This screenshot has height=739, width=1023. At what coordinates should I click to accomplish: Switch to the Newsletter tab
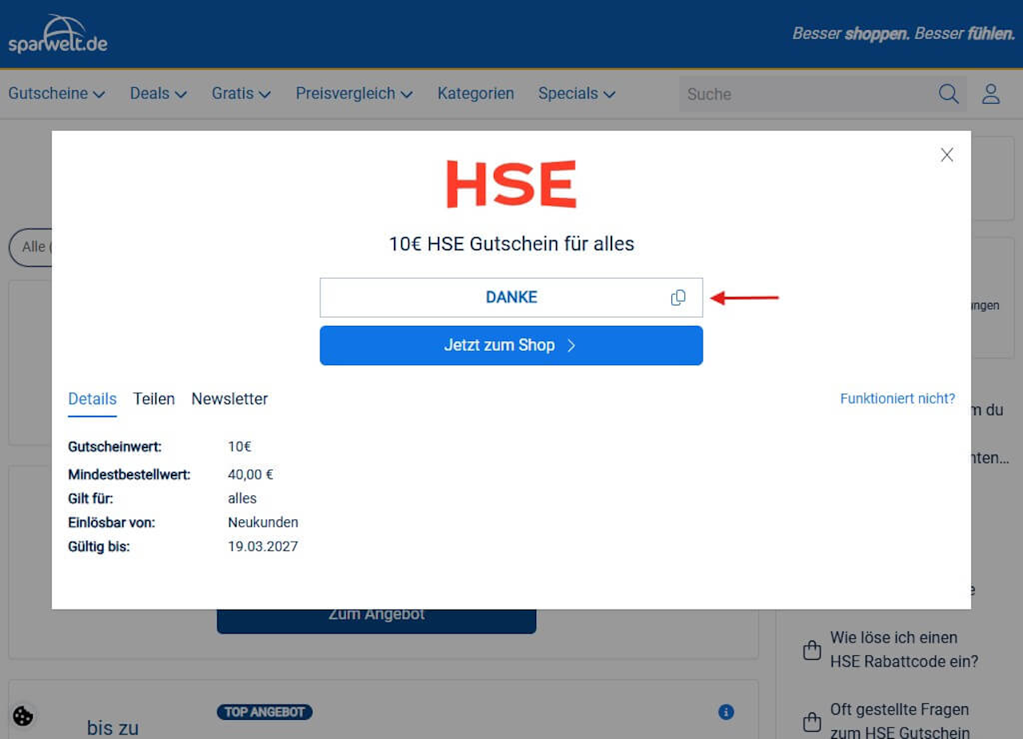(229, 399)
